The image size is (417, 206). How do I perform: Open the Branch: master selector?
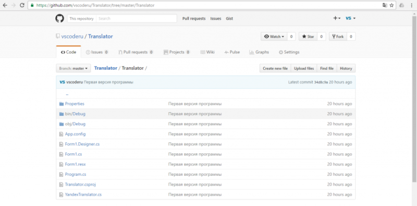pyautogui.click(x=73, y=68)
